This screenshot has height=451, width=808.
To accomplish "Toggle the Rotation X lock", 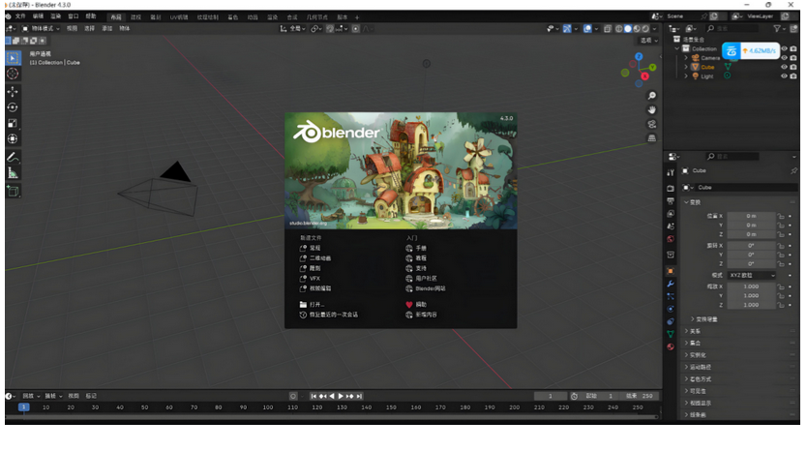I will (x=781, y=246).
